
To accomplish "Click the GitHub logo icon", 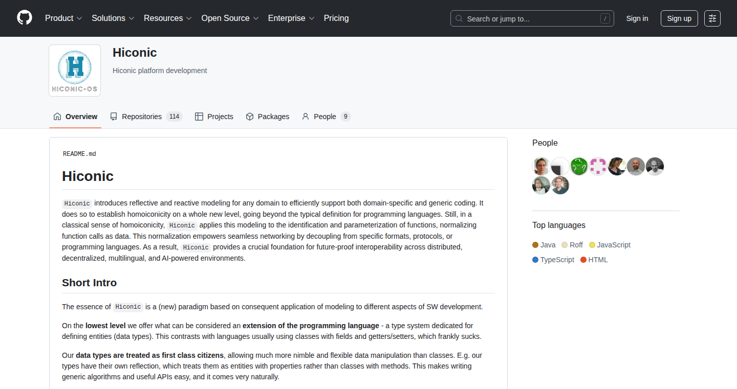I will pyautogui.click(x=25, y=18).
